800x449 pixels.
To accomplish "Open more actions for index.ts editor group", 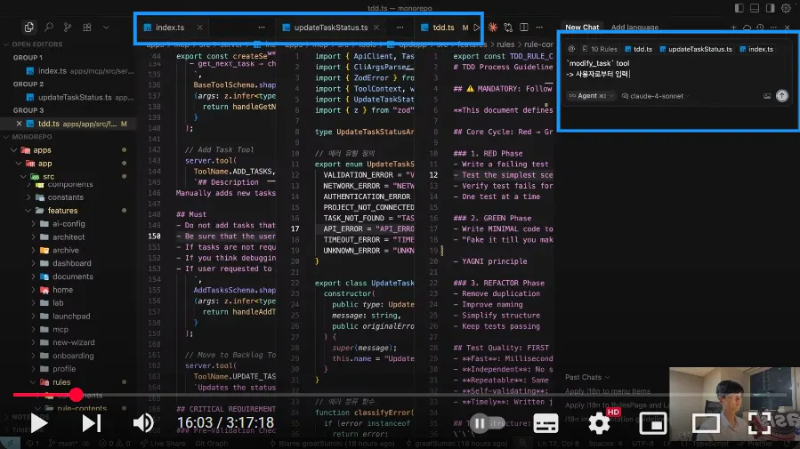I will pyautogui.click(x=262, y=28).
